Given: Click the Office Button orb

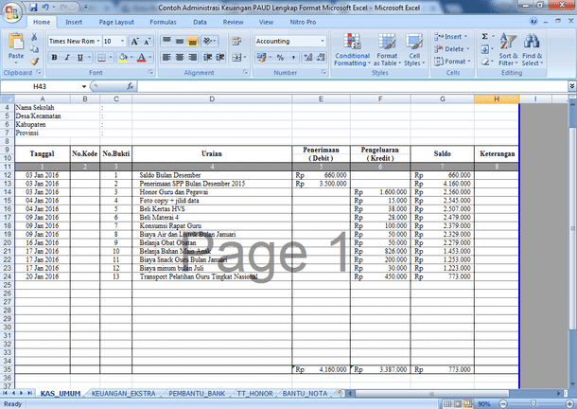Looking at the screenshot, I should click(12, 13).
